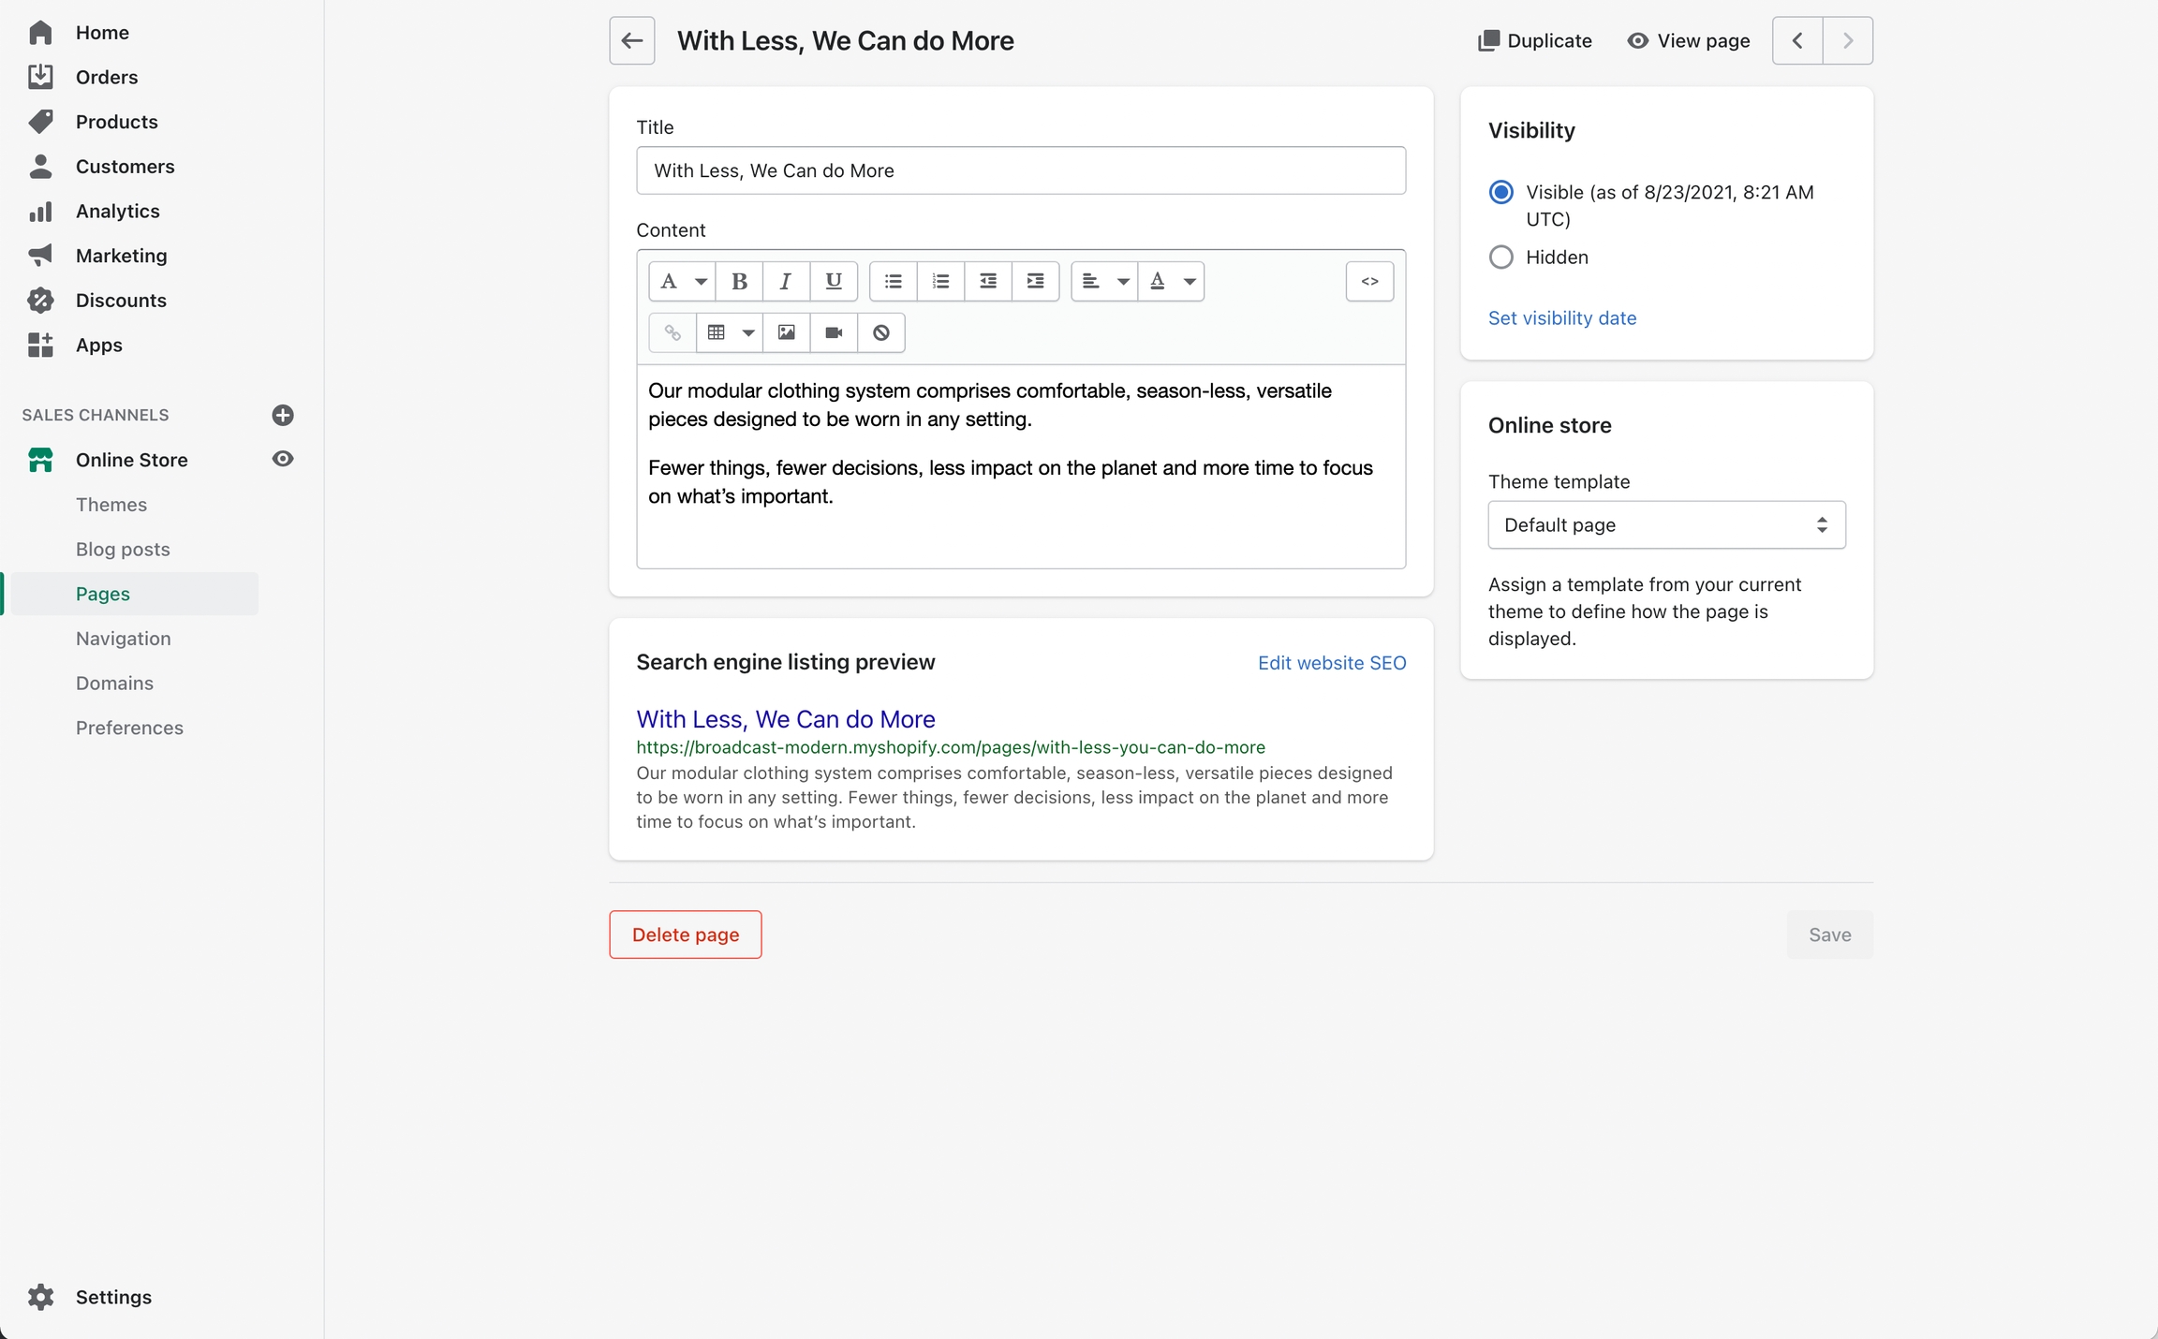Go to Blog posts section
This screenshot has width=2158, height=1339.
tap(123, 550)
